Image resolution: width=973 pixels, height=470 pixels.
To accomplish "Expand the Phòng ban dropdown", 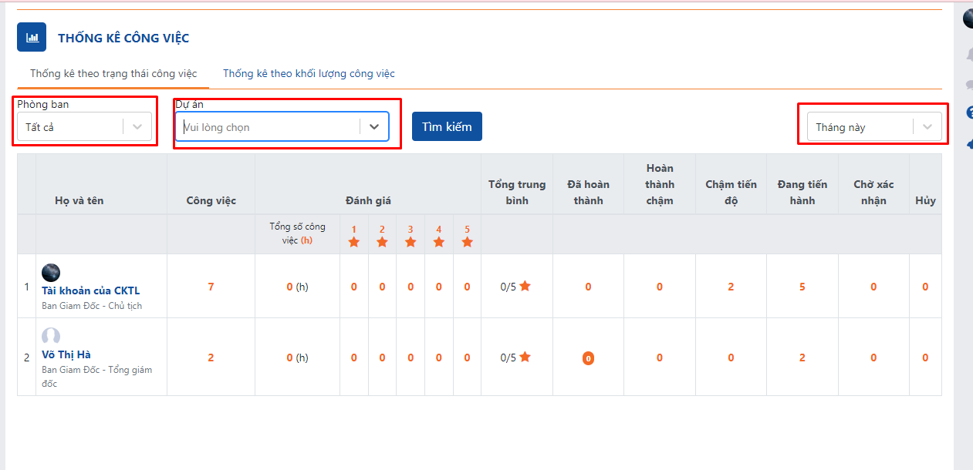I will tap(137, 127).
